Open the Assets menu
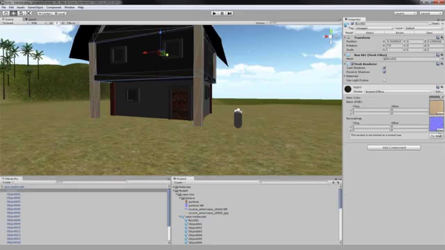445x250 pixels. pos(21,7)
